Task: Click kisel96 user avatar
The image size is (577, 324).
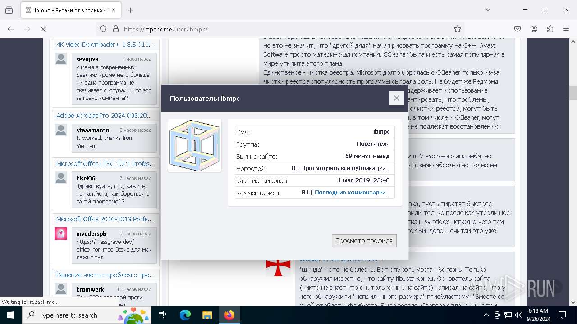Action: point(61,178)
